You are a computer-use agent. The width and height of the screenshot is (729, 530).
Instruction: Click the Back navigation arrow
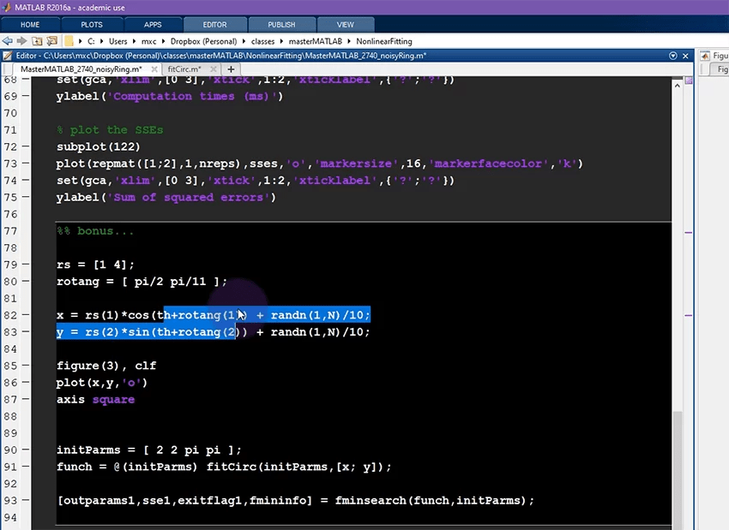click(7, 40)
